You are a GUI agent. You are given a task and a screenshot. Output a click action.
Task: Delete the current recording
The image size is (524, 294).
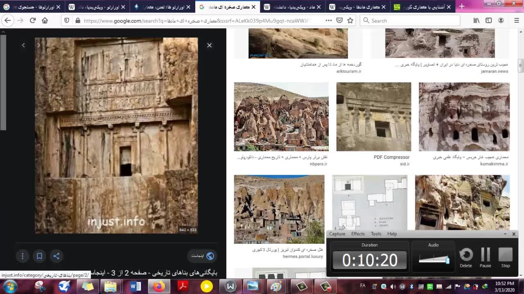pyautogui.click(x=466, y=258)
